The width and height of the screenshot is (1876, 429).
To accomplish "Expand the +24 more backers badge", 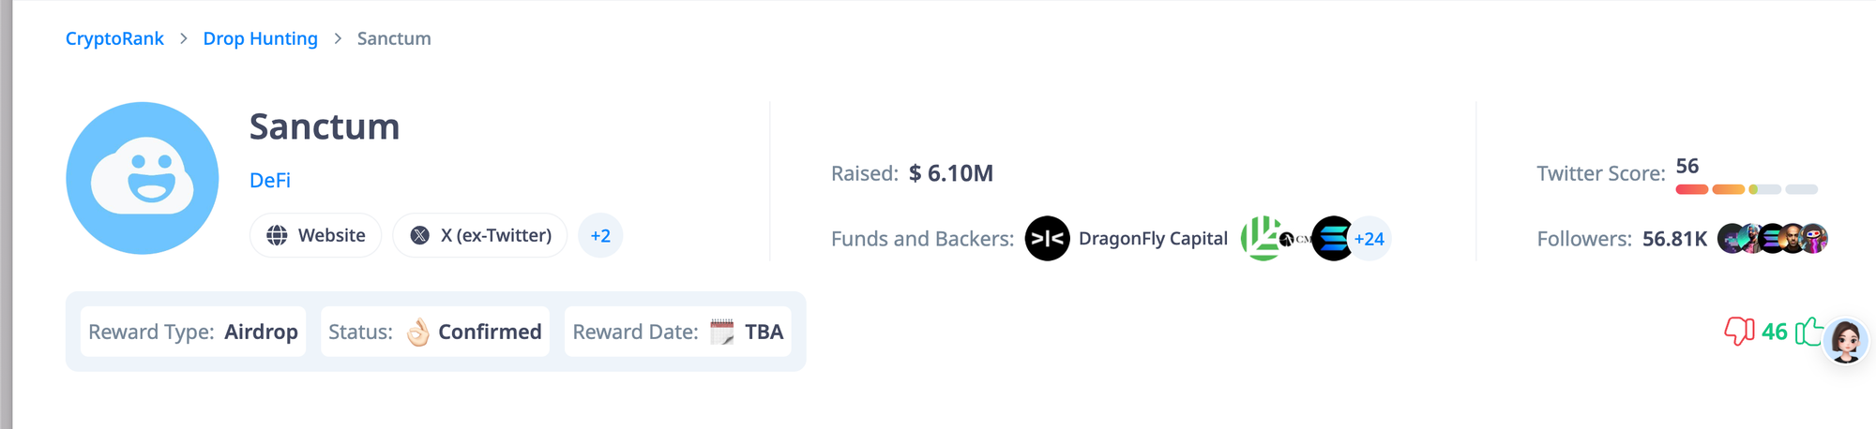I will [1370, 239].
